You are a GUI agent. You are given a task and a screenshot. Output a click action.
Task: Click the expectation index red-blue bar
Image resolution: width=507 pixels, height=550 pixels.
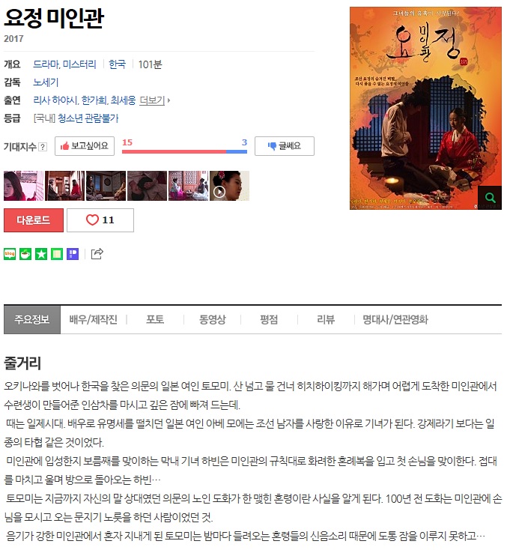pos(184,151)
